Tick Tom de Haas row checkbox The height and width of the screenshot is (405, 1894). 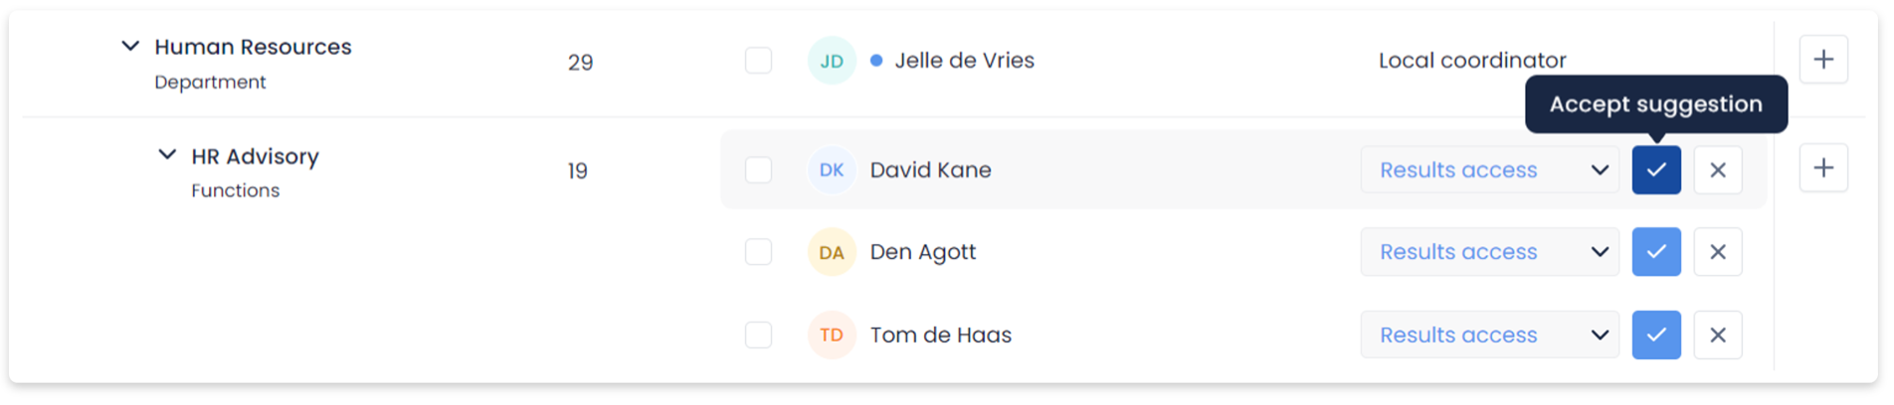point(758,336)
